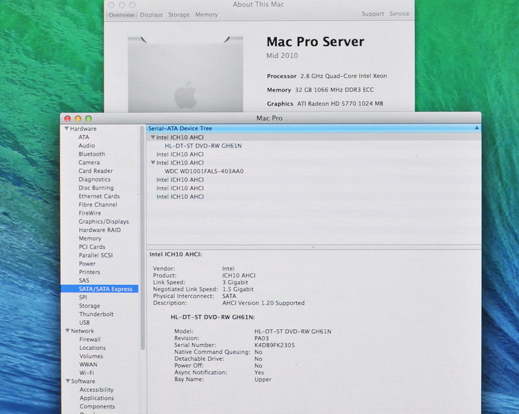Select Storage in the Hardware sidebar list
This screenshot has height=414, width=519.
(x=89, y=306)
